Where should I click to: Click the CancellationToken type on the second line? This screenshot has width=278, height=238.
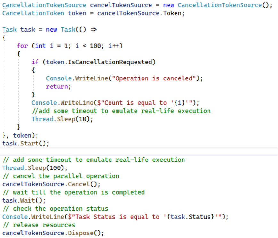coord(33,13)
